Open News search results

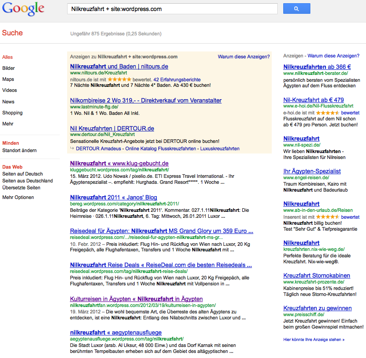point(8,102)
